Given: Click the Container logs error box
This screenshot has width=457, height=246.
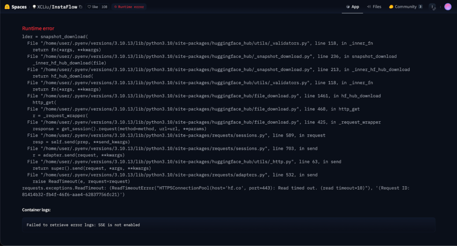Looking at the screenshot, I should pos(228,225).
